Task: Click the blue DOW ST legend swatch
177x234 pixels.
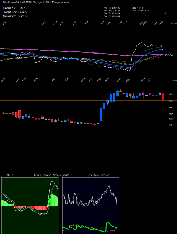Action: coord(4,8)
